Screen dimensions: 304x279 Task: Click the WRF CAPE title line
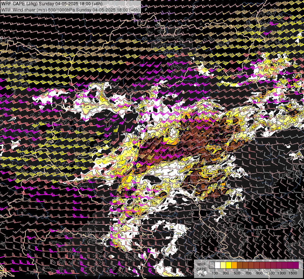(x=52, y=3)
